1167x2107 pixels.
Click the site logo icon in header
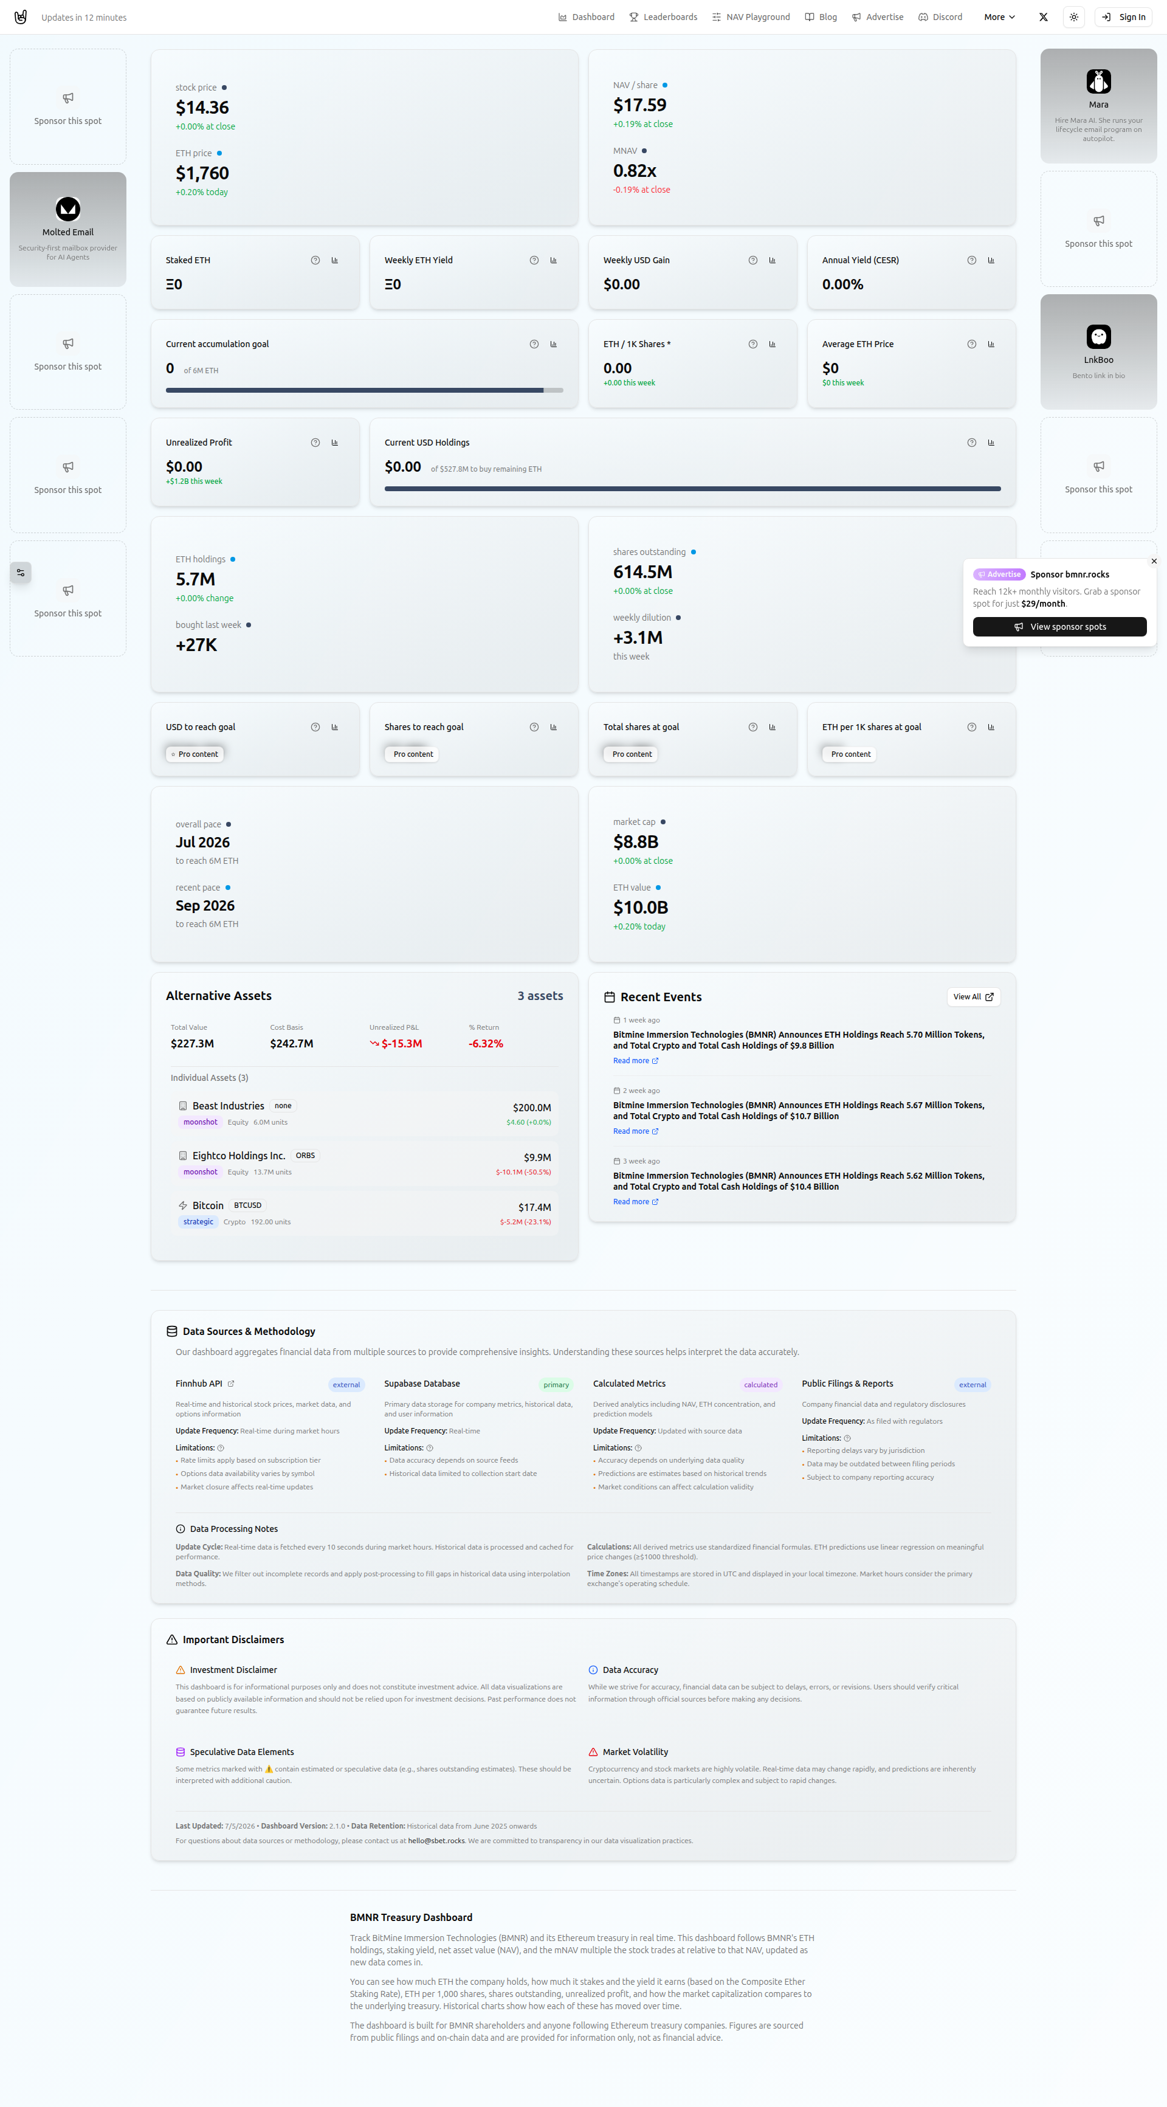point(21,17)
